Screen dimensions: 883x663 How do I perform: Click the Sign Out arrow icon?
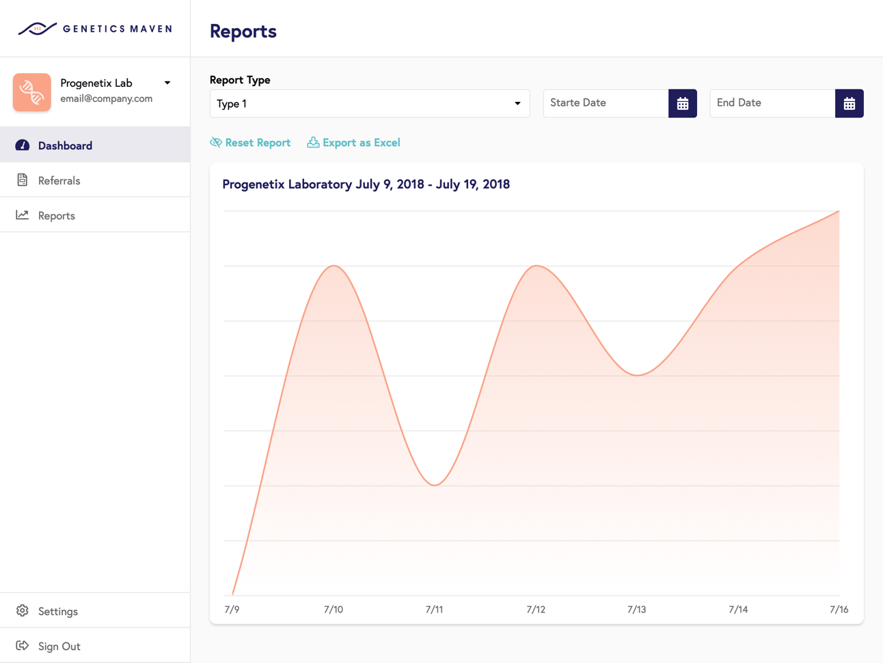point(23,645)
